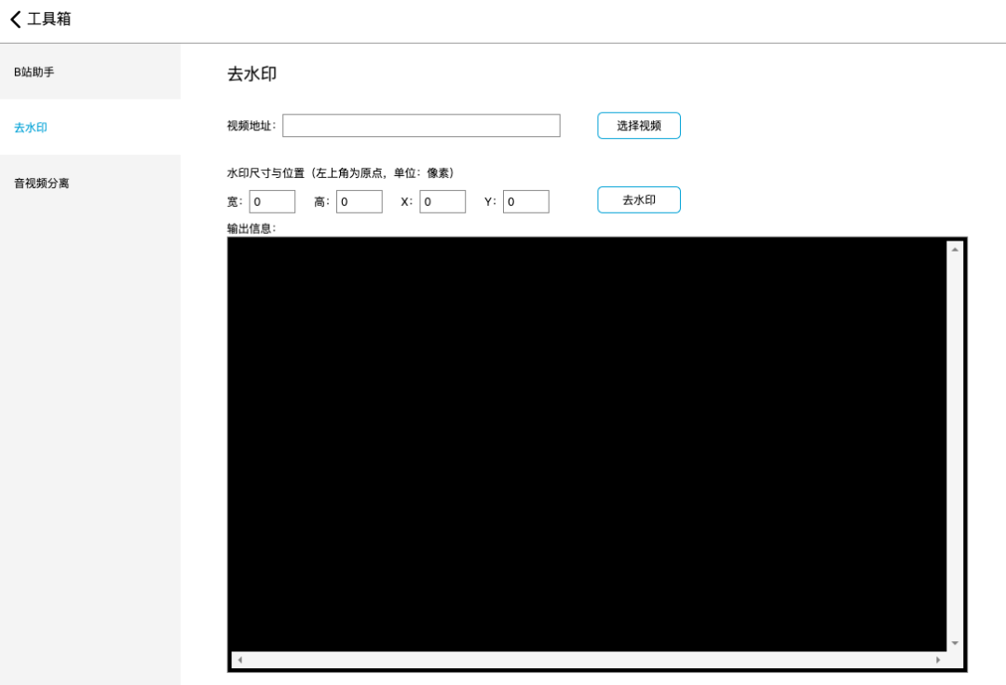Click the 工具箱 title text in header

pos(49,19)
